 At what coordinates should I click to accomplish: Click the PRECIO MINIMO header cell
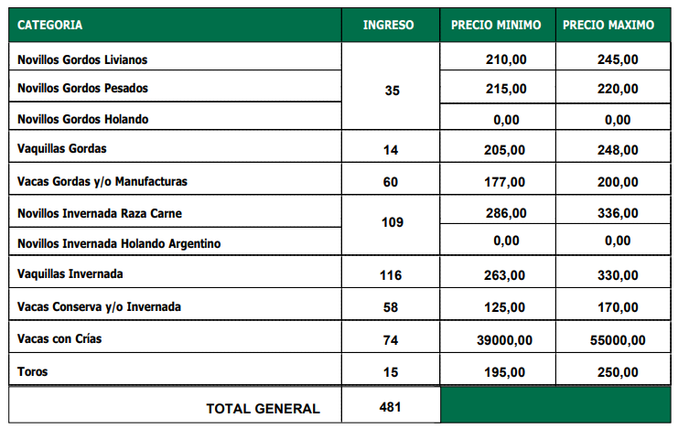pos(496,25)
